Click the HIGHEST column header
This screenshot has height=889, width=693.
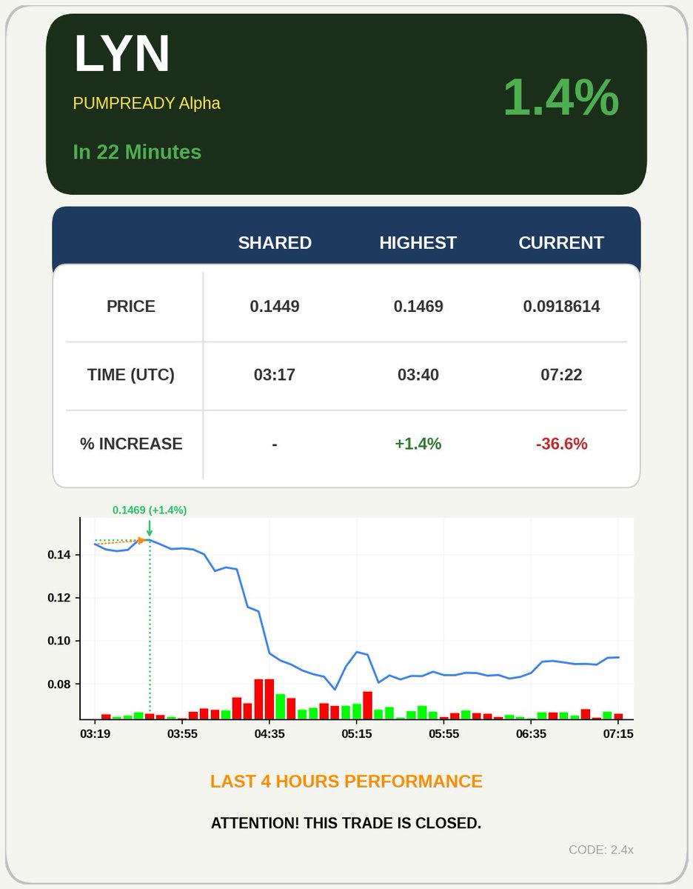pyautogui.click(x=418, y=243)
